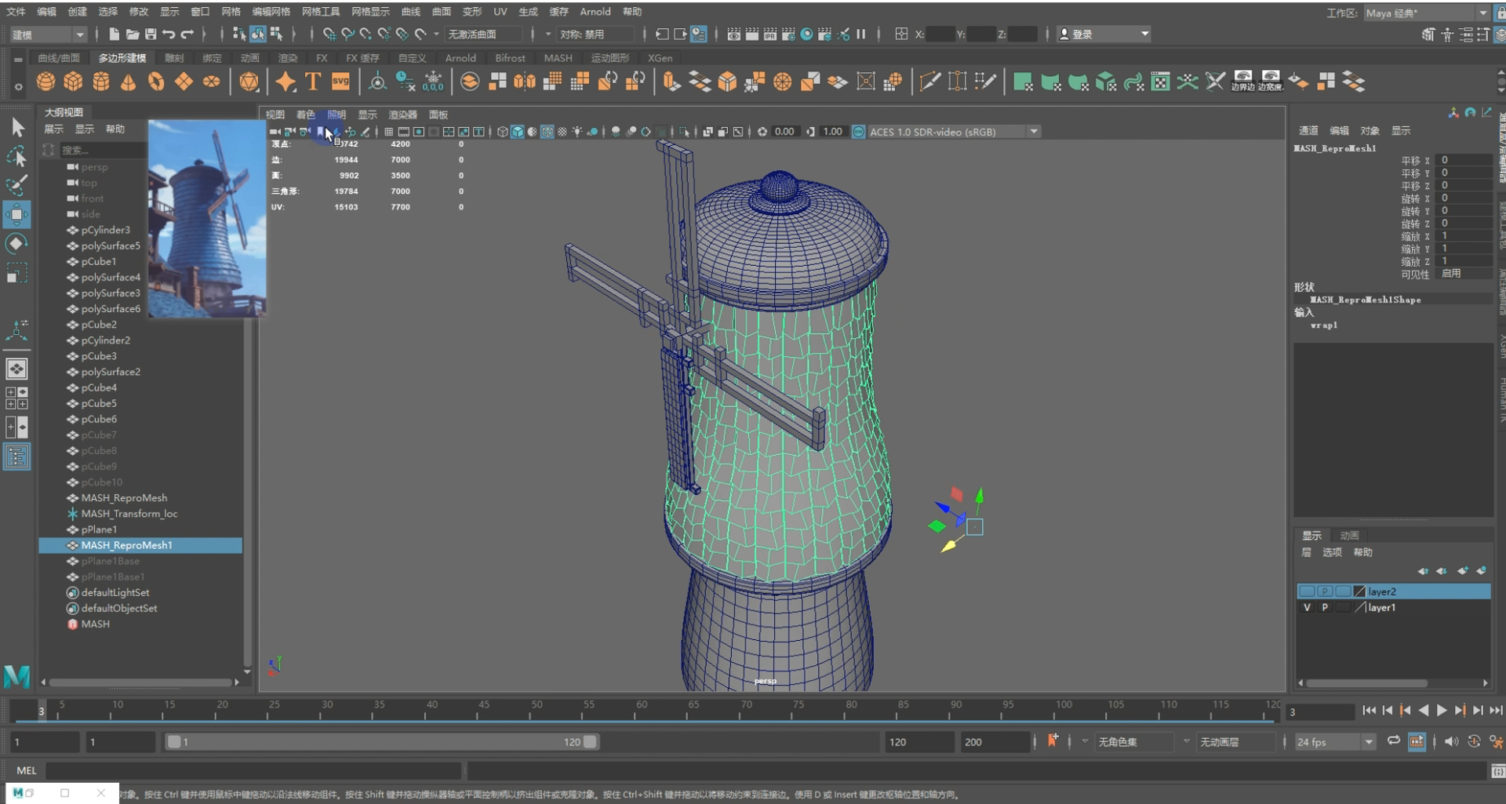Activate the Rotate tool in toolbox
Viewport: 1506px width, 804px height.
[x=16, y=243]
